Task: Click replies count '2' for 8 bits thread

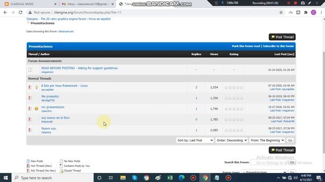Action: tap(196, 87)
